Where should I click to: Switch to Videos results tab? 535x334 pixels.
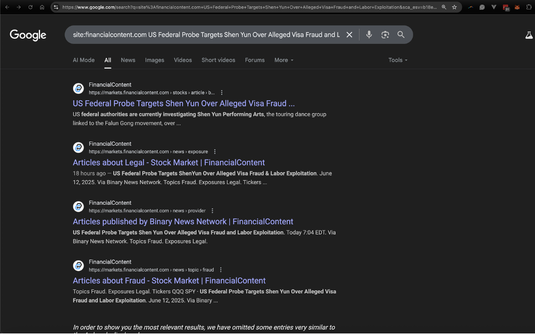pyautogui.click(x=183, y=60)
